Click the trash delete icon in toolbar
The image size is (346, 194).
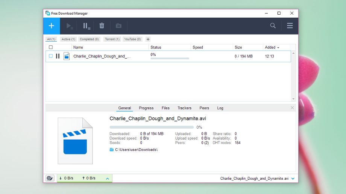click(x=102, y=26)
